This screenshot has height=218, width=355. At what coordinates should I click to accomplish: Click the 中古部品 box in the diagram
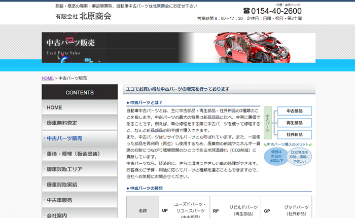295,111
